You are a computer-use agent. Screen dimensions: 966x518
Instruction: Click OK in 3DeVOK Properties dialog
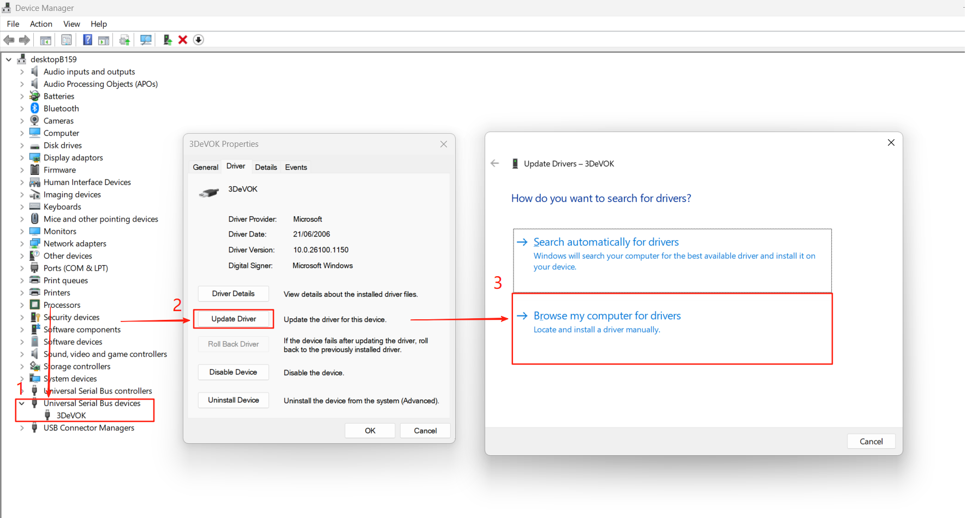coord(370,431)
